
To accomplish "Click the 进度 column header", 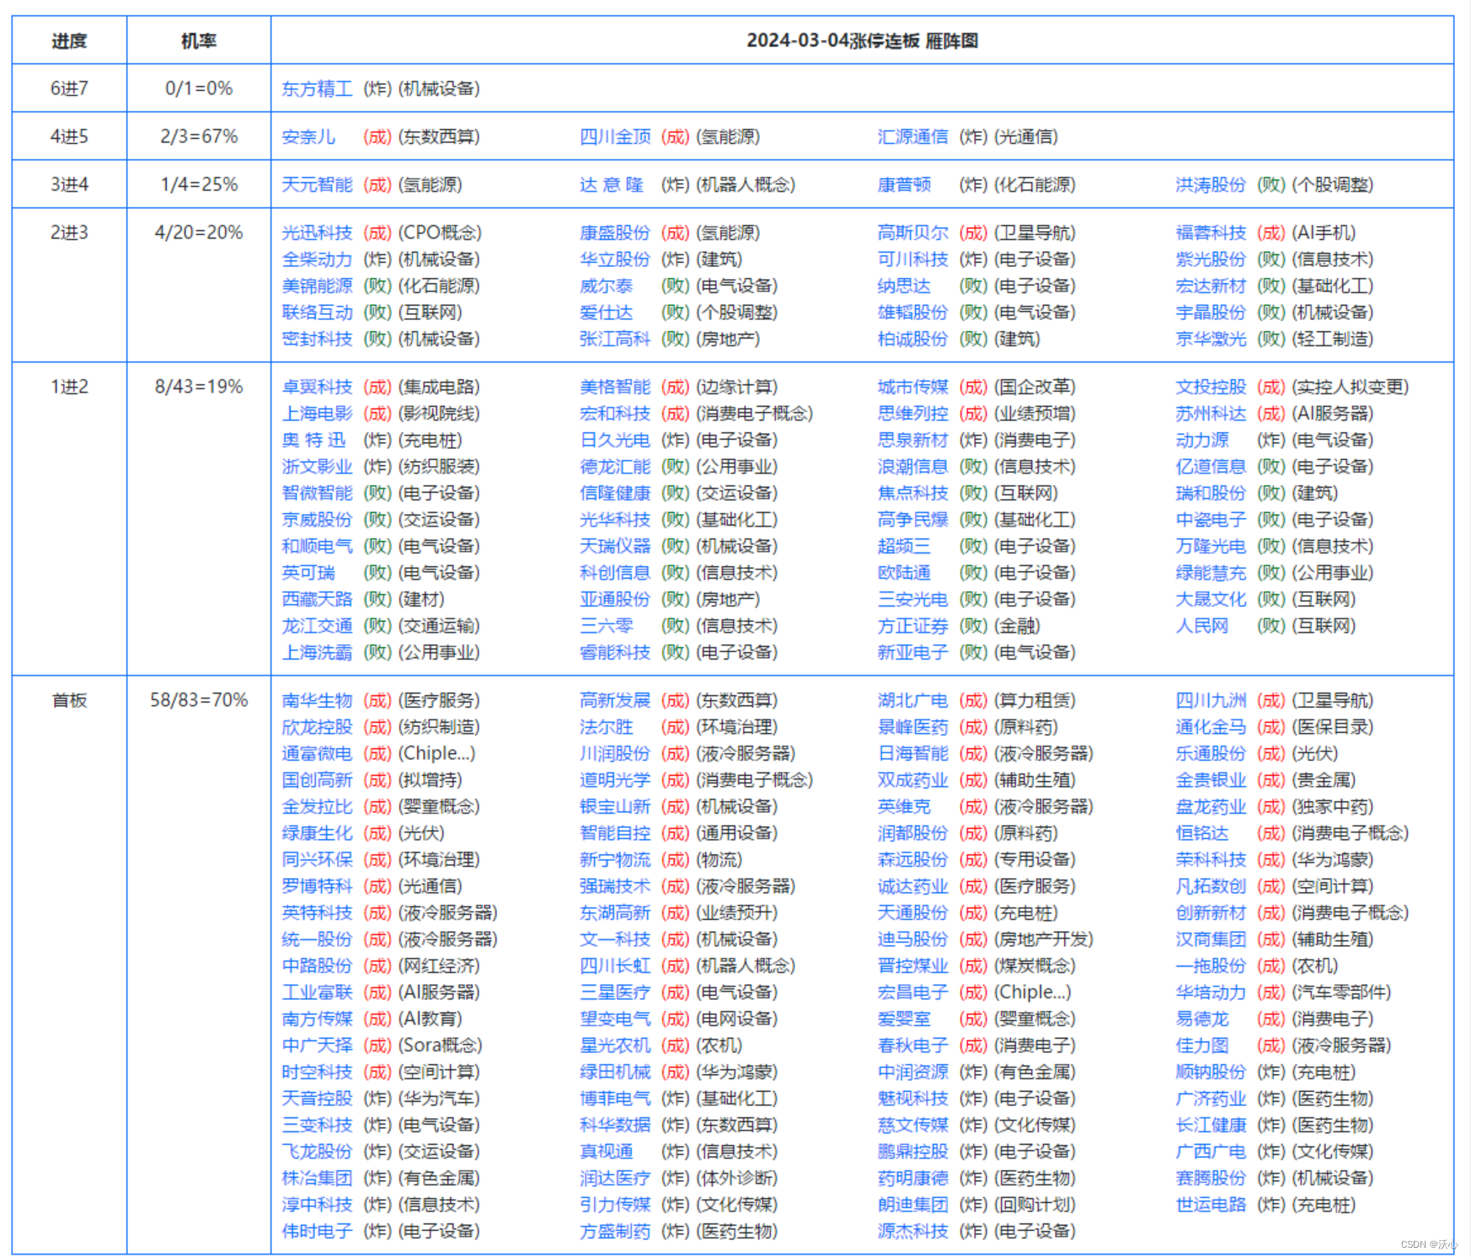I will tap(69, 40).
